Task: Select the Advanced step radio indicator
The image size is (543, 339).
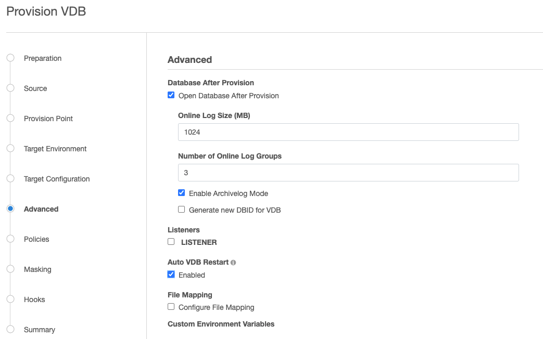Action: [10, 208]
